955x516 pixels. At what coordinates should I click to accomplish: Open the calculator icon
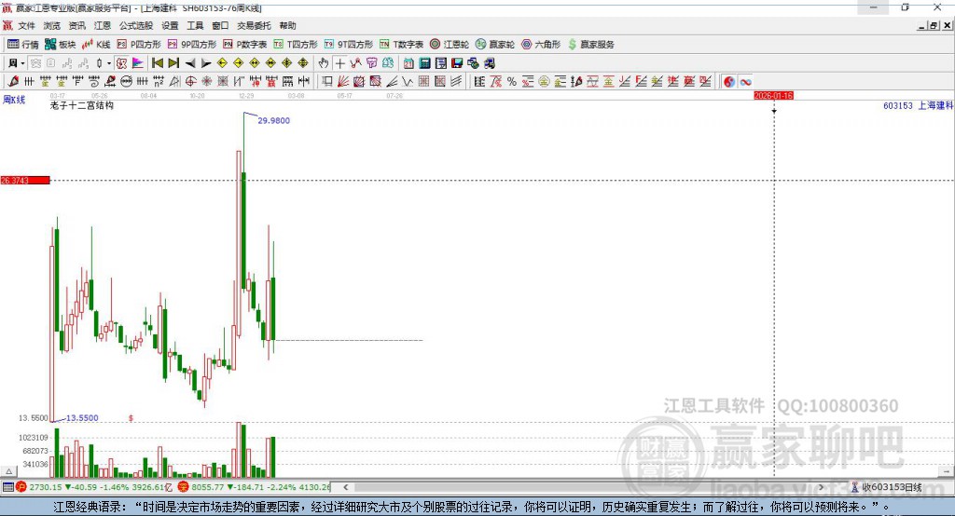pos(425,63)
